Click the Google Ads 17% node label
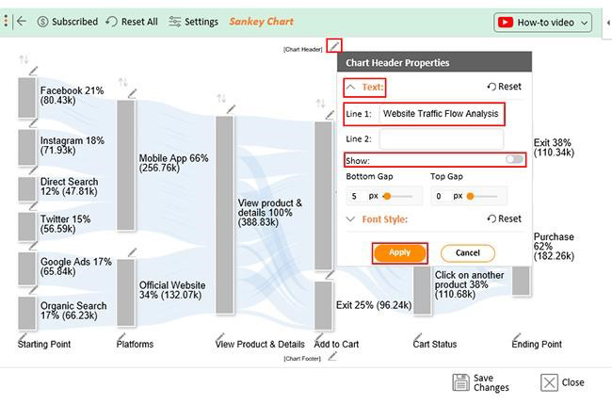The width and height of the screenshot is (612, 404). coord(75,267)
